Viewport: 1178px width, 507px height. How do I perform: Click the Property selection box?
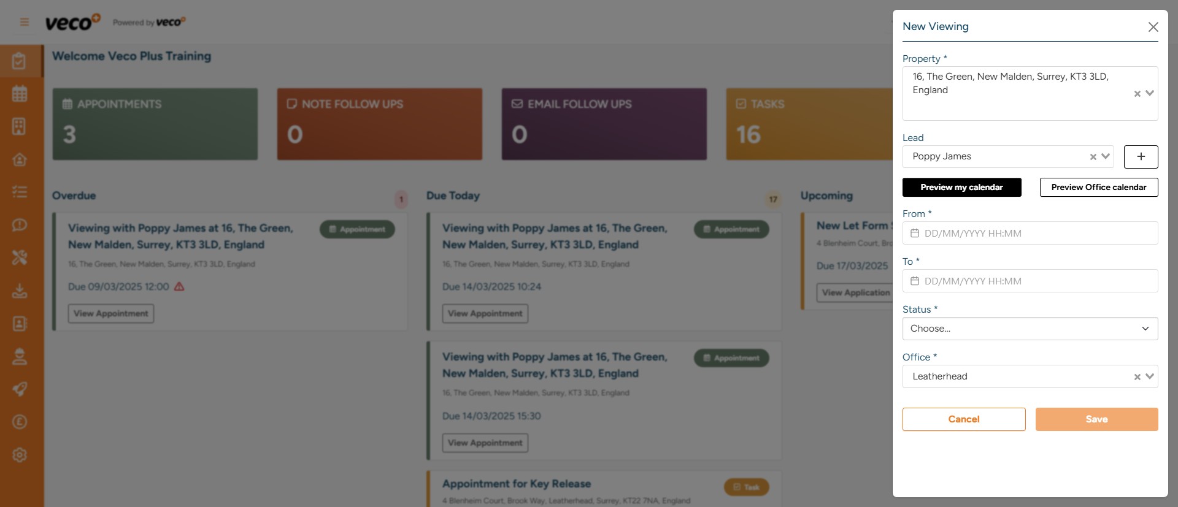point(1030,93)
